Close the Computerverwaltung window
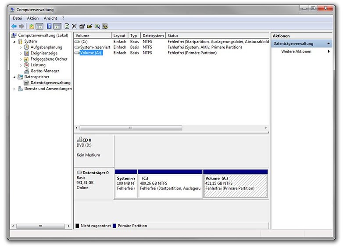 (x=325, y=8)
